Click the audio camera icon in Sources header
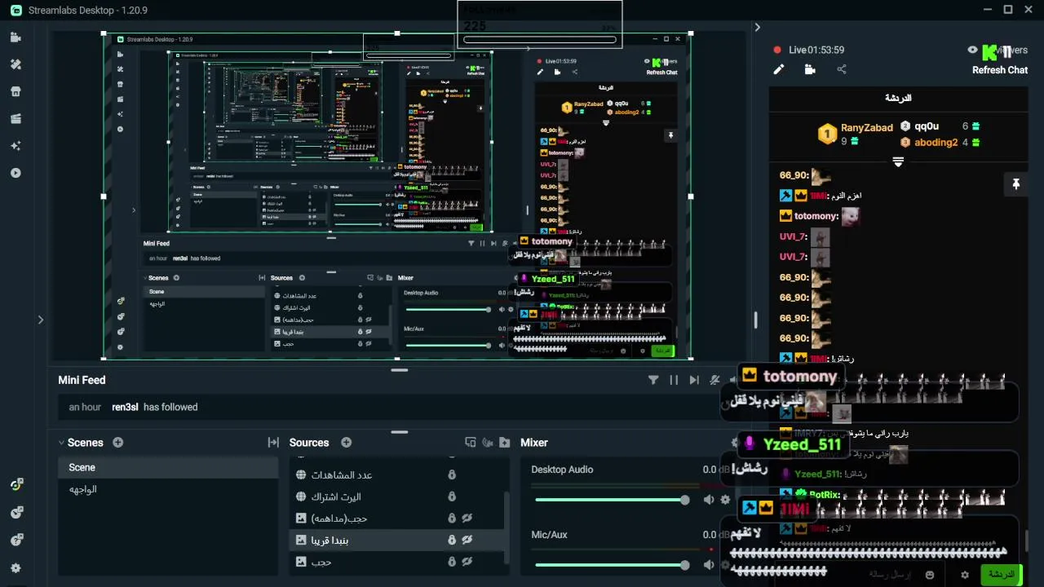Viewport: 1044px width, 587px height. (488, 443)
